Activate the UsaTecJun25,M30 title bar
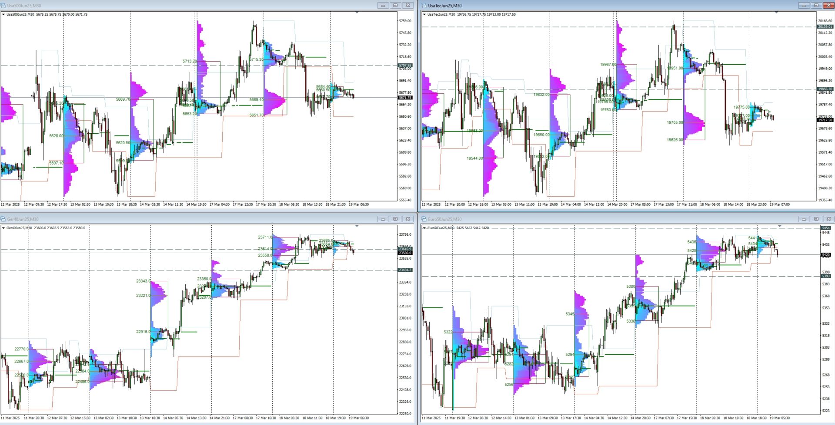The height and width of the screenshot is (425, 835). point(609,6)
